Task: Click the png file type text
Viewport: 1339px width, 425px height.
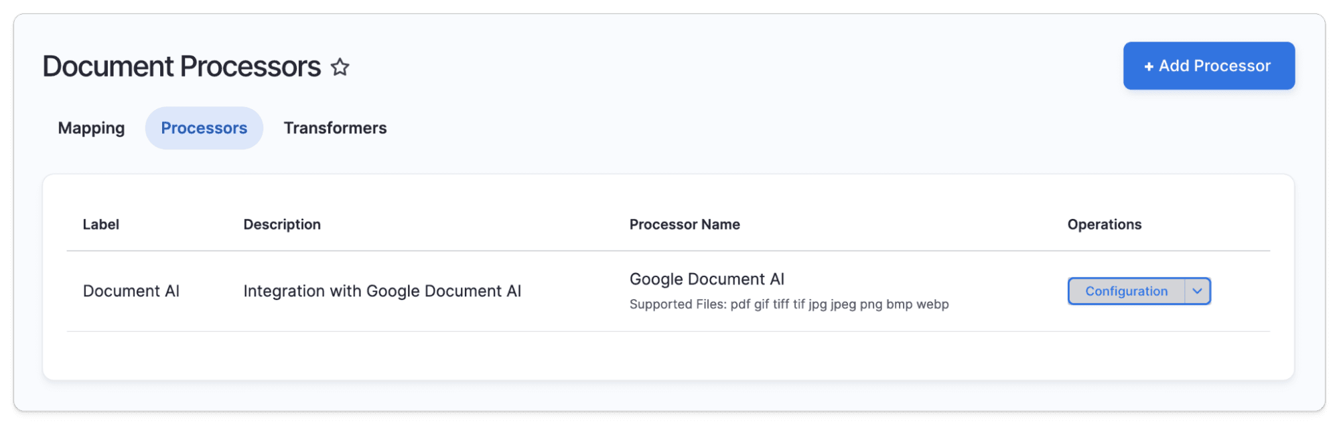Action: pyautogui.click(x=871, y=305)
